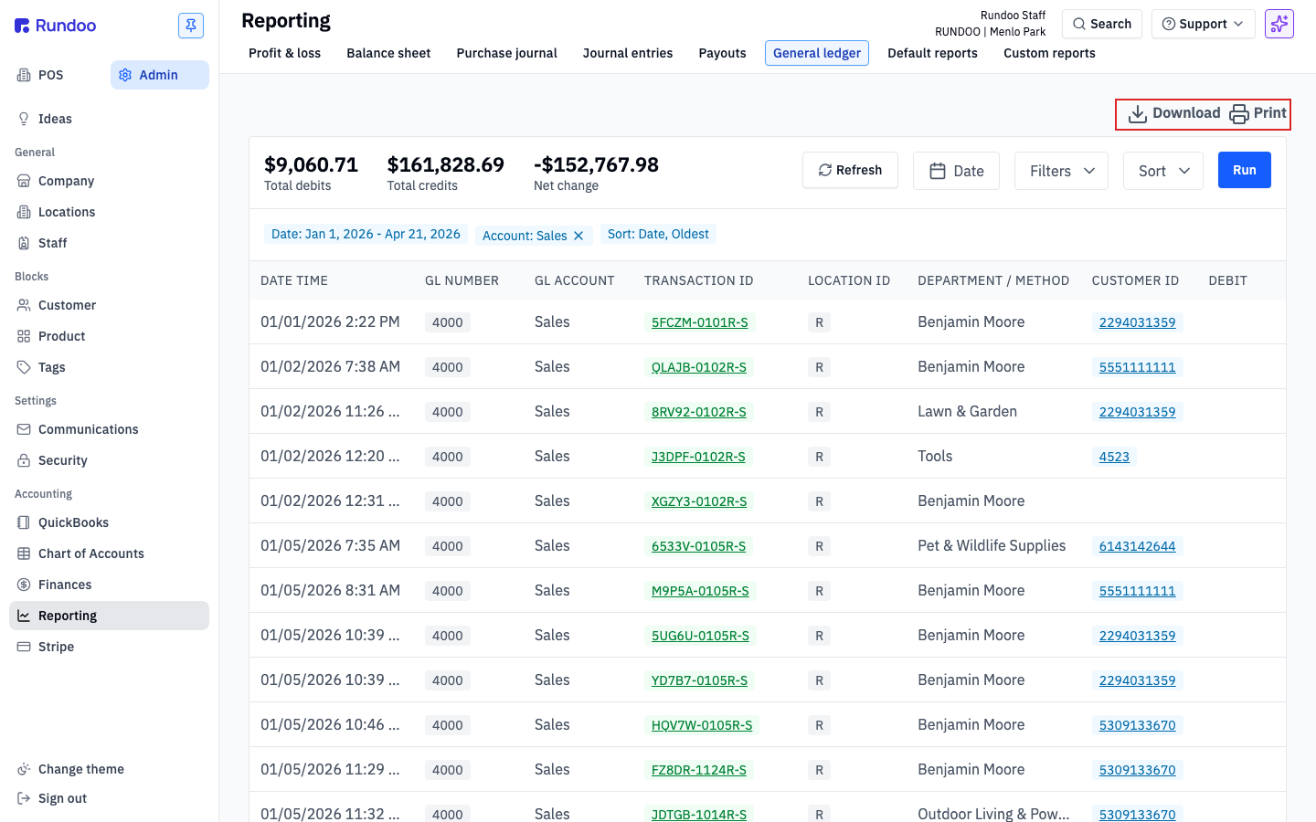Open the Default reports tab
The width and height of the screenshot is (1316, 822).
pos(932,53)
